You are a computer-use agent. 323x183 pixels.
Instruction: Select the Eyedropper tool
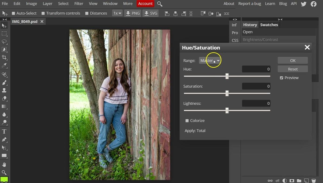pyautogui.click(x=4, y=65)
